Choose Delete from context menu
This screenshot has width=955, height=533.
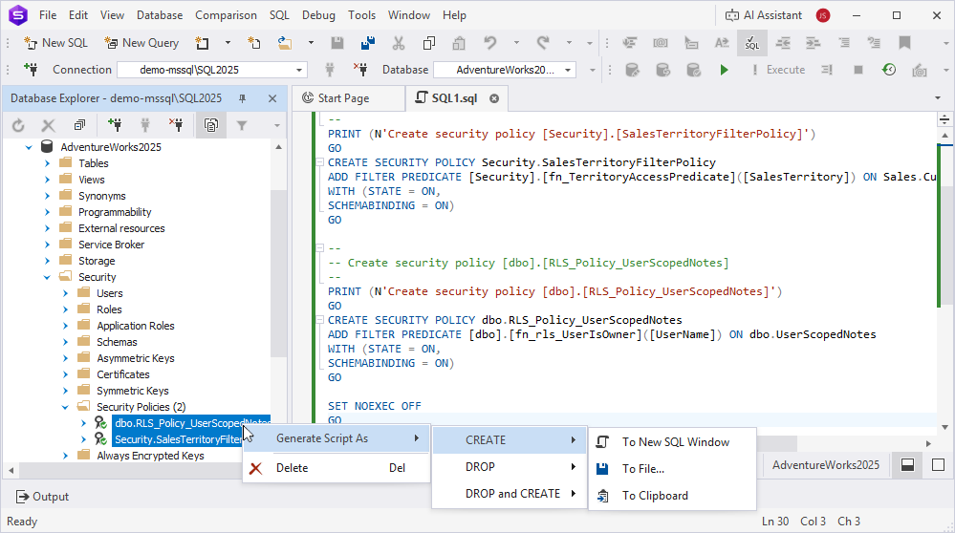[336, 468]
